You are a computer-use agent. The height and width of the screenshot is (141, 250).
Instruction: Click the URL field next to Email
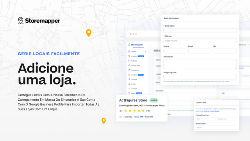[225, 51]
